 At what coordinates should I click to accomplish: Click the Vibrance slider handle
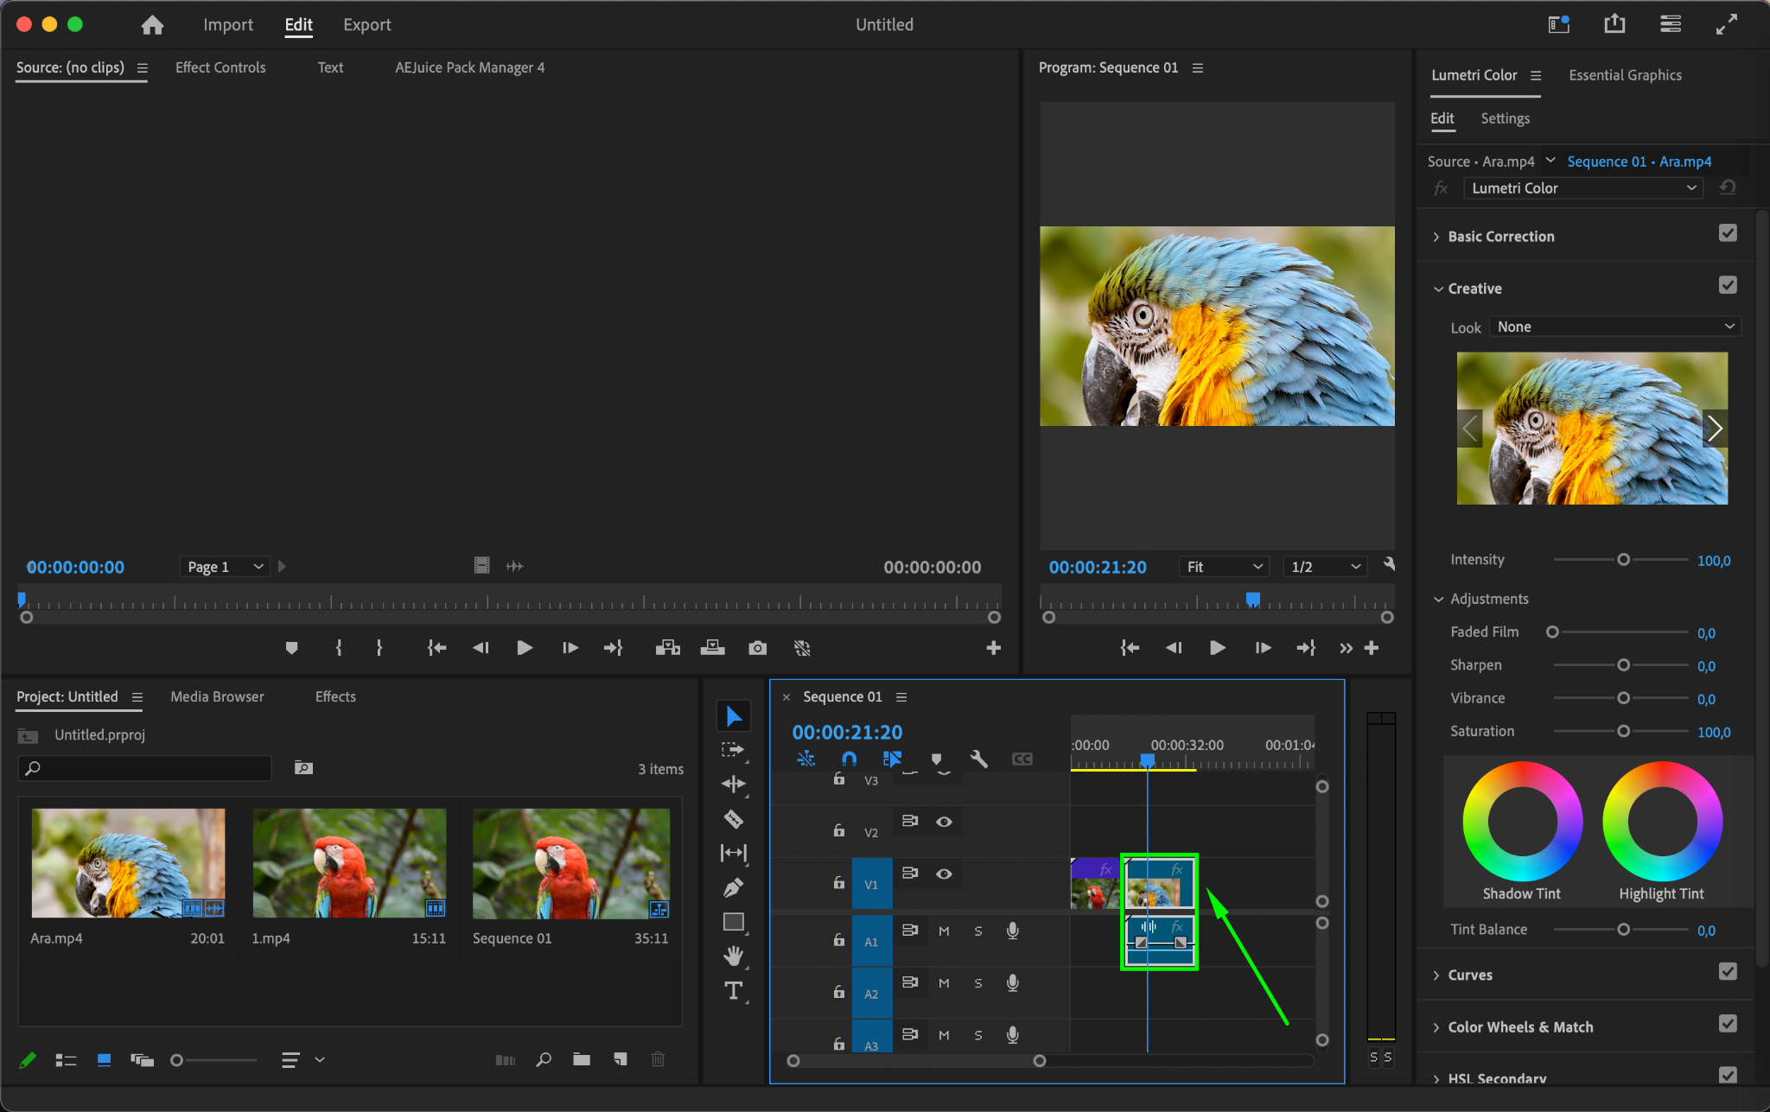click(x=1623, y=698)
